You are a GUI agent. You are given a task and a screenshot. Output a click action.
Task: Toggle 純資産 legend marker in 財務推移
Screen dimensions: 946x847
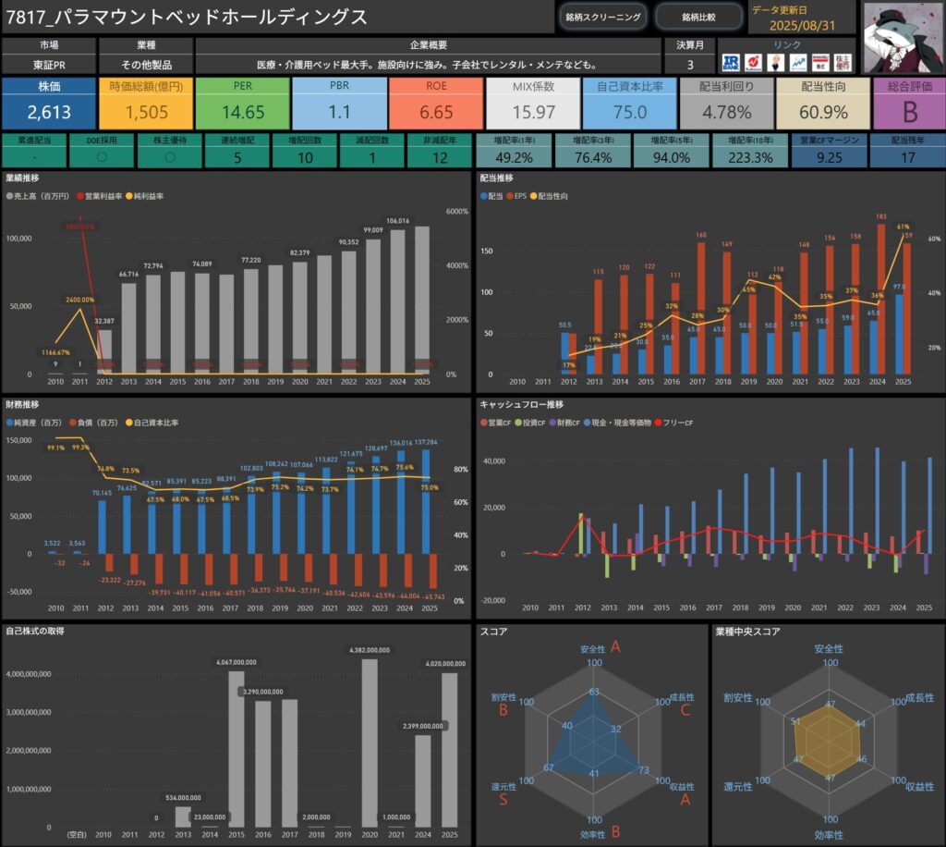[x=9, y=423]
